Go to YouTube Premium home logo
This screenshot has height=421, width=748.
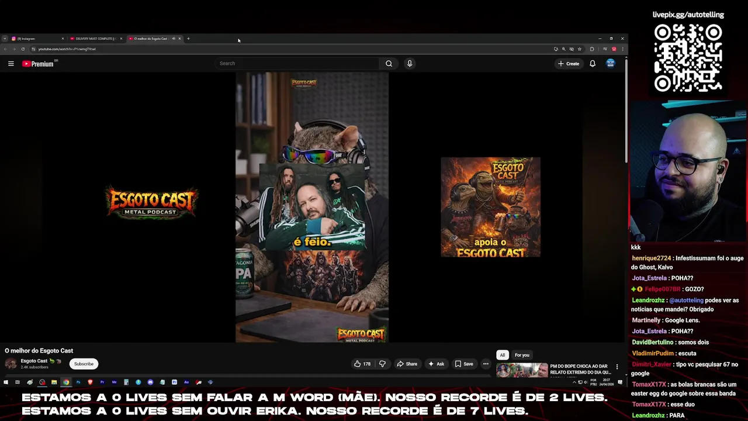[39, 64]
